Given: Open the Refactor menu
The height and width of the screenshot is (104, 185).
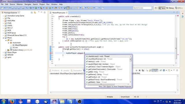Looking at the screenshot, I should [20, 4].
